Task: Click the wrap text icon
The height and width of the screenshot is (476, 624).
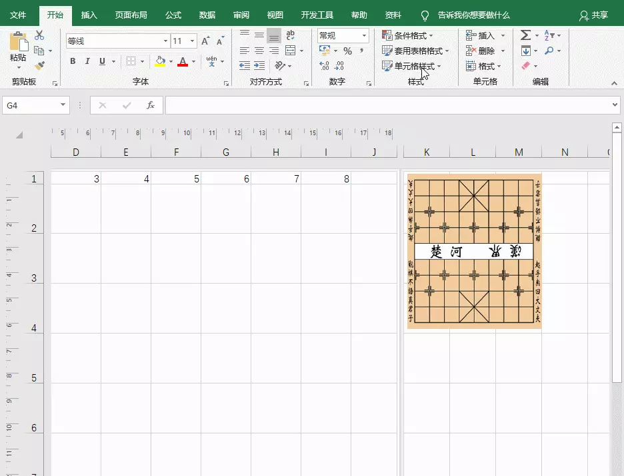Action: point(291,36)
